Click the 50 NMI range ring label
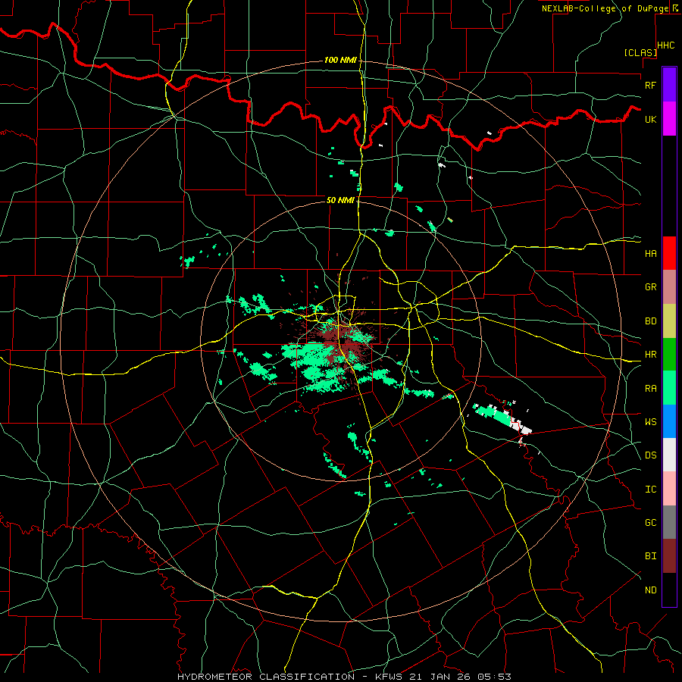This screenshot has height=682, width=682. (x=340, y=200)
